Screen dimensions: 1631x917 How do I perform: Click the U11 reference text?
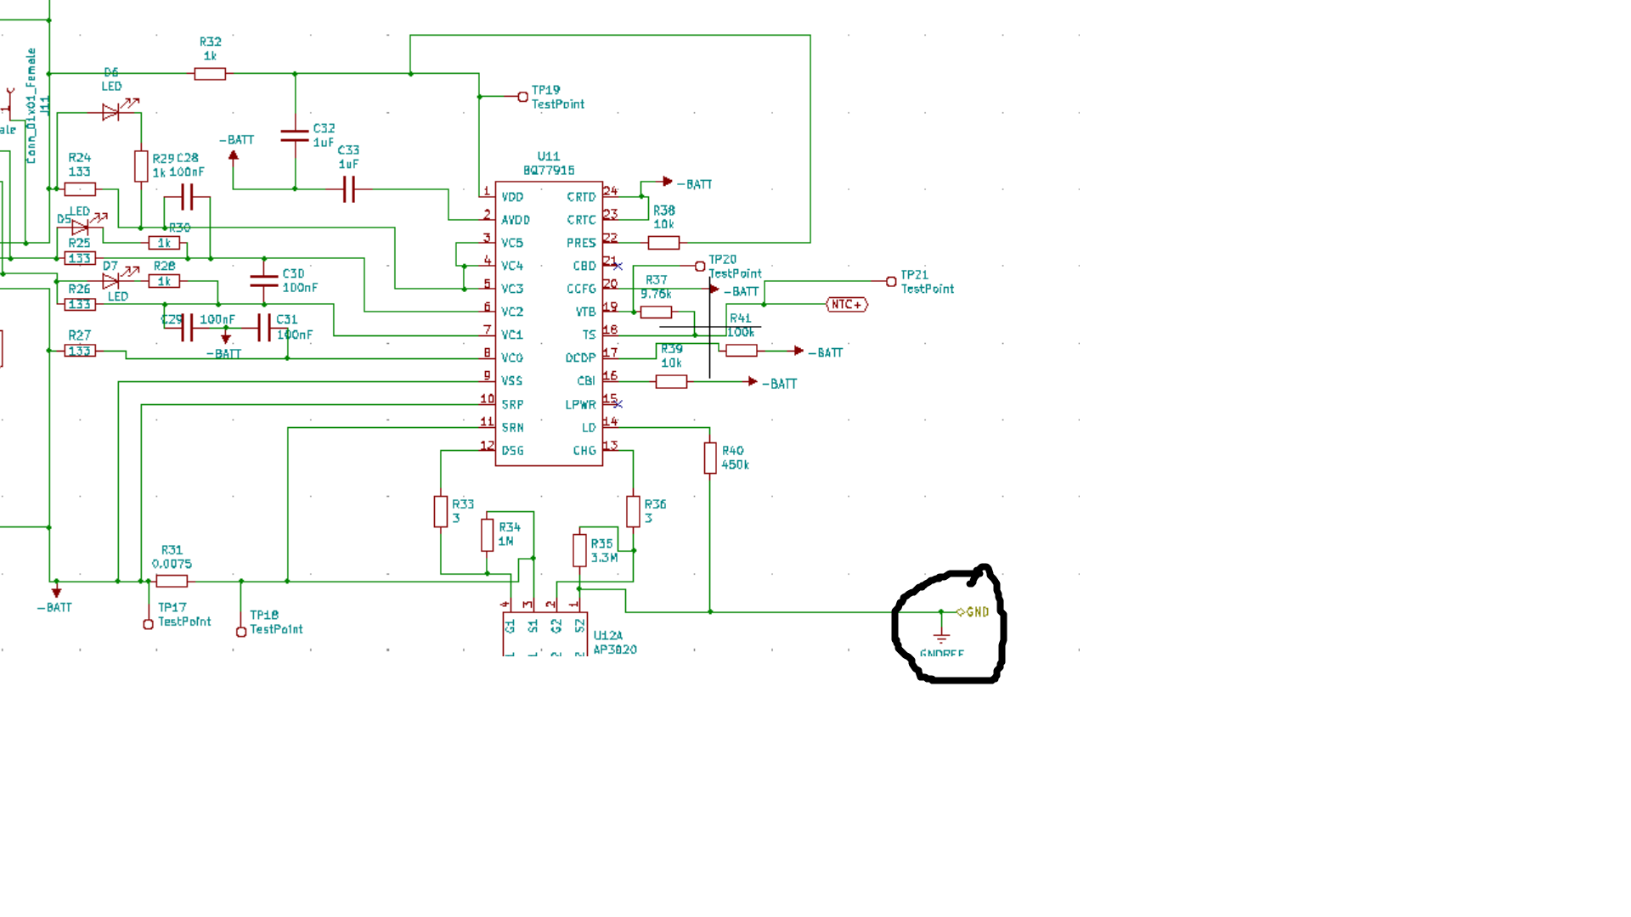point(549,156)
